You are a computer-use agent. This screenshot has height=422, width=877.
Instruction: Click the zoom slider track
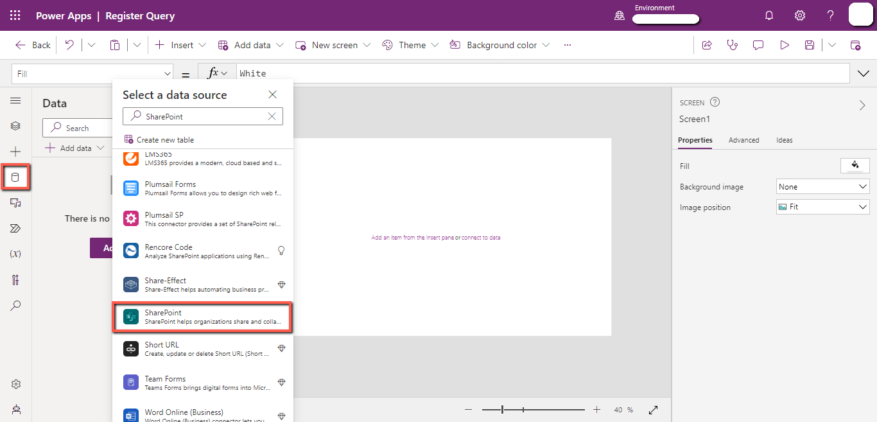(x=533, y=410)
